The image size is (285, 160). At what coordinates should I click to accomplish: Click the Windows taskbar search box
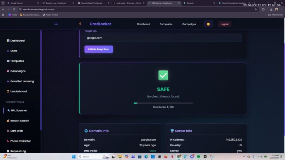pos(94,156)
